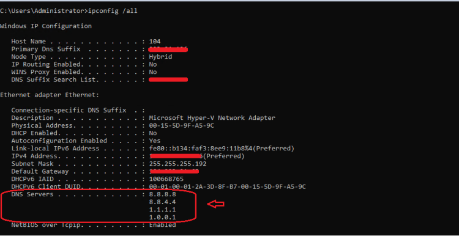The width and height of the screenshot is (459, 236).
Task: Click the DHCPv6 IAID value 100668765
Action: (x=166, y=179)
